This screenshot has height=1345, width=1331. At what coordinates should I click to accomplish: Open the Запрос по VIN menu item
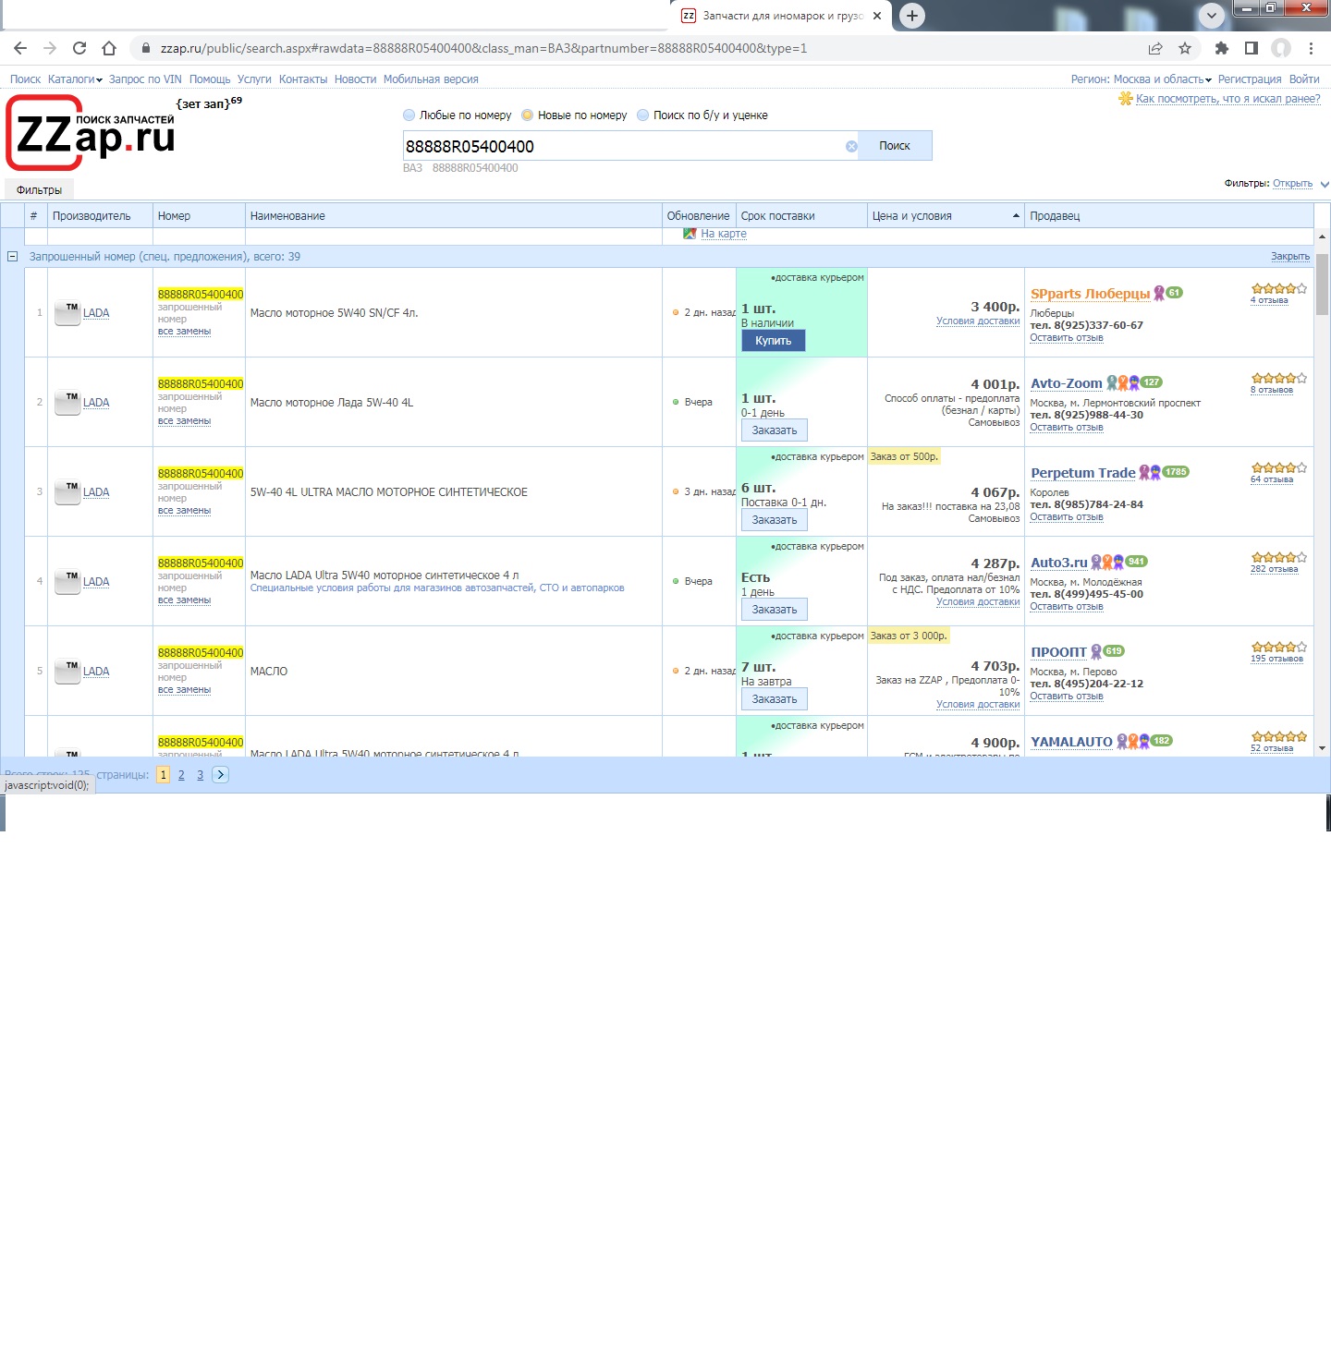tap(145, 79)
